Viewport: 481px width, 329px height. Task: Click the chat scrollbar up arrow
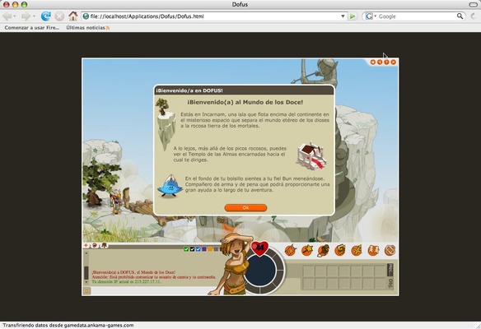pyautogui.click(x=86, y=253)
